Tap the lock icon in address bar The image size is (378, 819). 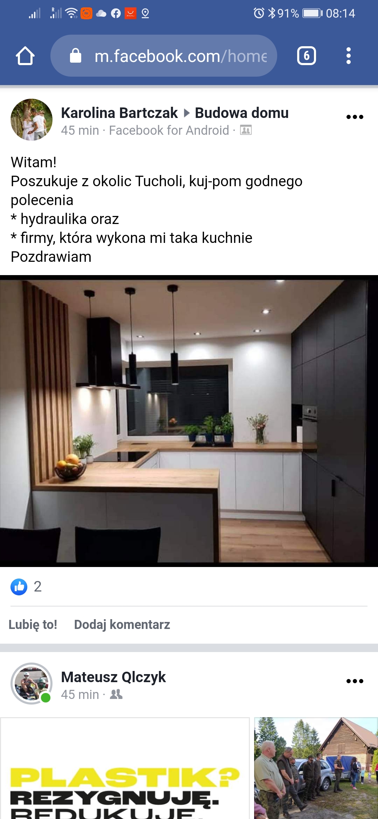[76, 56]
